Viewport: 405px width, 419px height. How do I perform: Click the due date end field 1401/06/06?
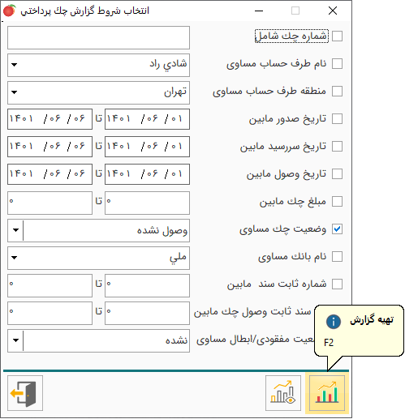50,147
